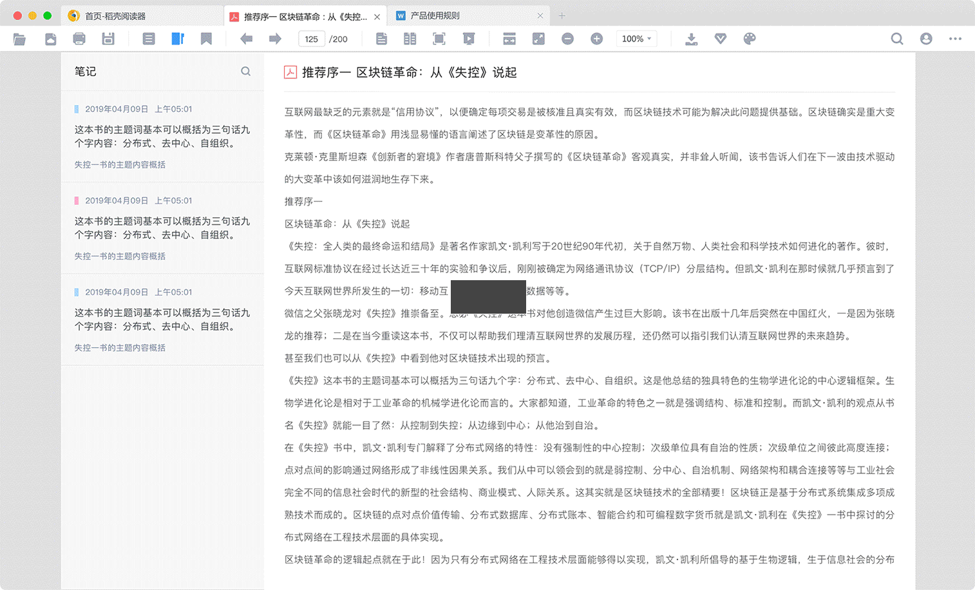The image size is (975, 590).
Task: Open the Print dialog
Action: 79,39
